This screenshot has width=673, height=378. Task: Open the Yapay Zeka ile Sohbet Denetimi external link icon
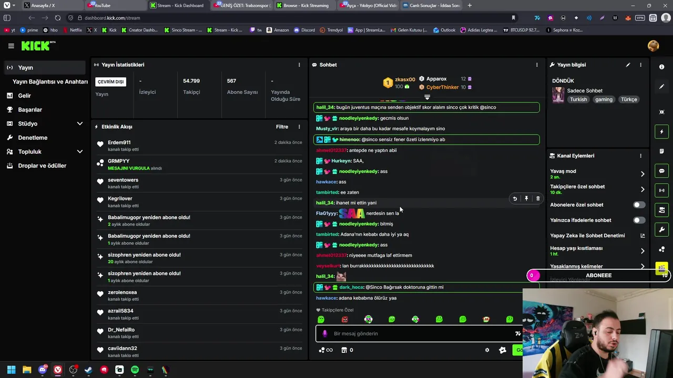[x=642, y=236]
